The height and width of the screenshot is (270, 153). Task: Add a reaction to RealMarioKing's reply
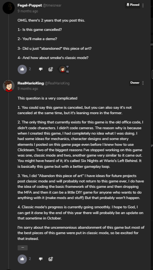[51, 259]
